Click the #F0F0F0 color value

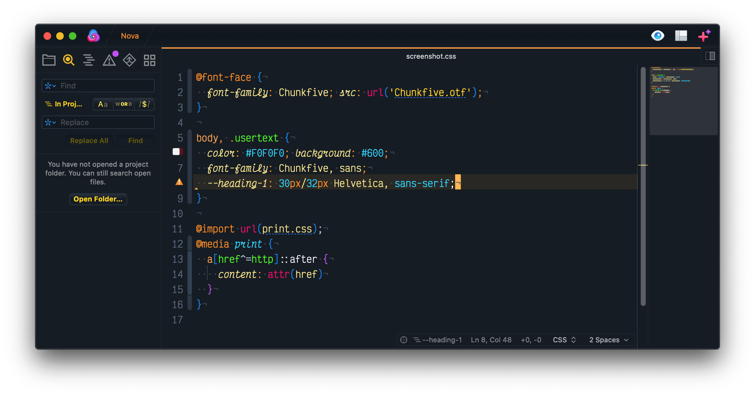click(x=265, y=153)
